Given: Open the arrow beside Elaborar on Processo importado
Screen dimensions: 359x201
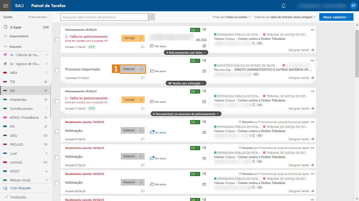Looking at the screenshot, I should pyautogui.click(x=141, y=69).
